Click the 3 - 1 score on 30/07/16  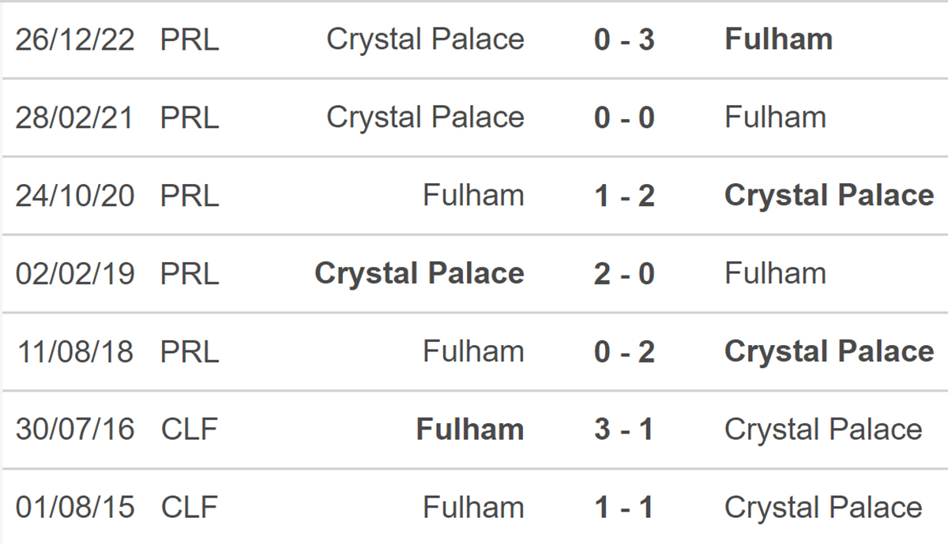[x=624, y=430]
